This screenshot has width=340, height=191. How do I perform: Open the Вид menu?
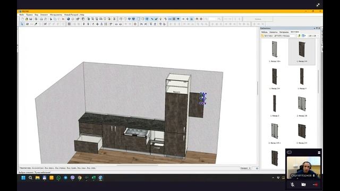(x=37, y=15)
